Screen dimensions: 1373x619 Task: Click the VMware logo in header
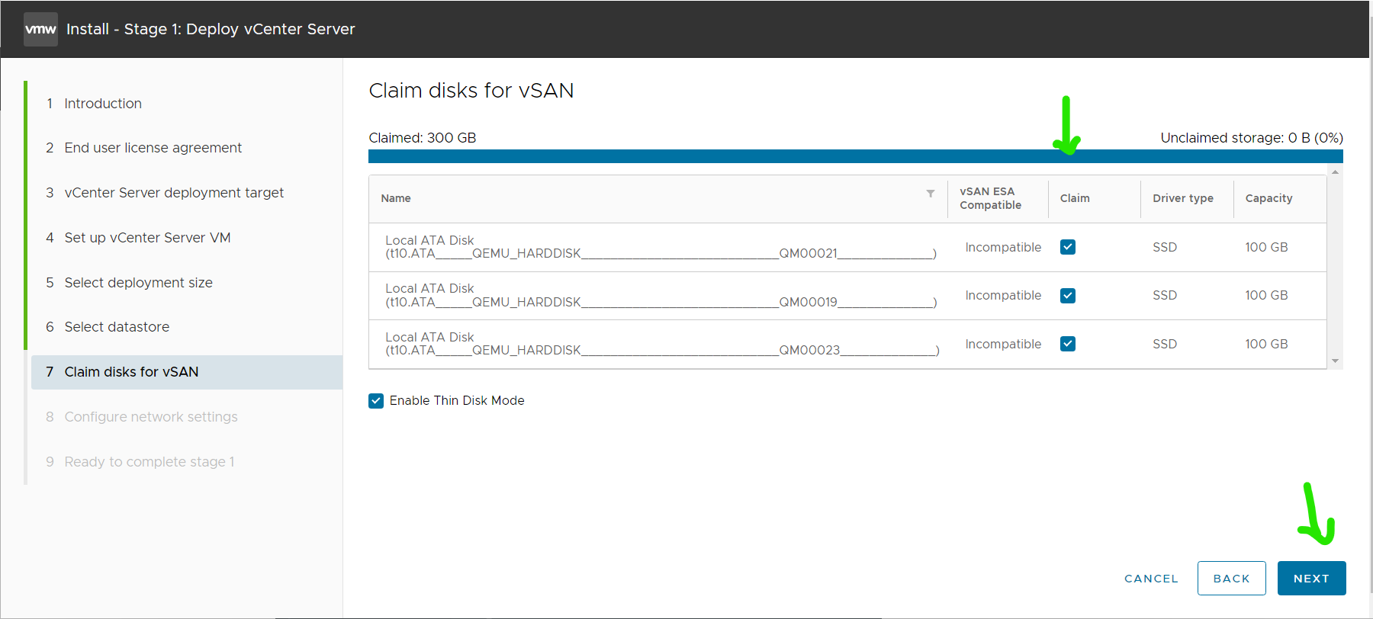pyautogui.click(x=40, y=29)
